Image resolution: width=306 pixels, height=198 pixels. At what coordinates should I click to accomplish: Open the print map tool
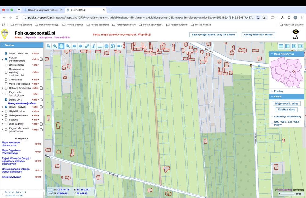point(106,46)
